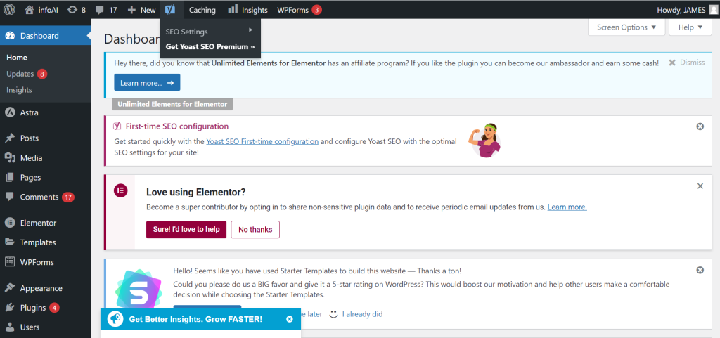Click the Plugins plug icon

[10, 307]
